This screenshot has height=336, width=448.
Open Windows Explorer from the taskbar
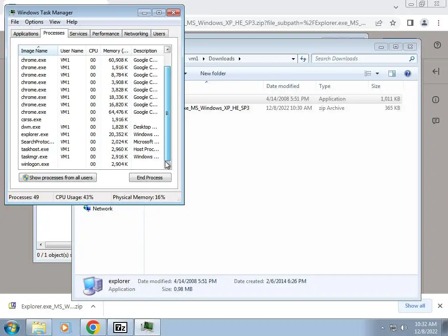(39, 327)
